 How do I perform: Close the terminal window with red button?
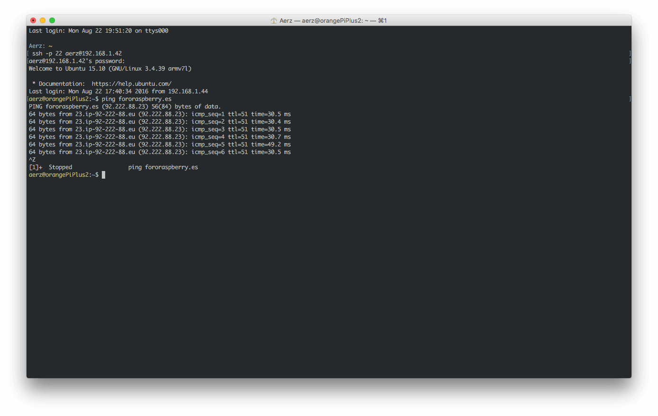point(33,20)
